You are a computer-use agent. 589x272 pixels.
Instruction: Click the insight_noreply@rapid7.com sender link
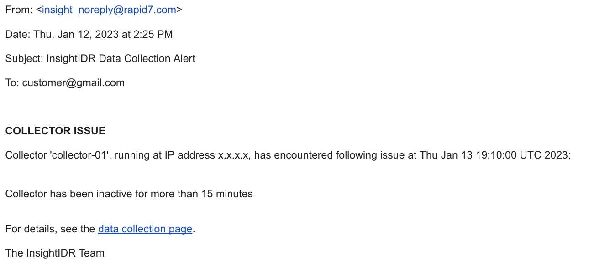coord(109,10)
